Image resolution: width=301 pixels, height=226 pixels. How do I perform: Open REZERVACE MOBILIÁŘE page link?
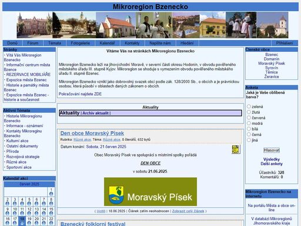pyautogui.click(x=28, y=75)
